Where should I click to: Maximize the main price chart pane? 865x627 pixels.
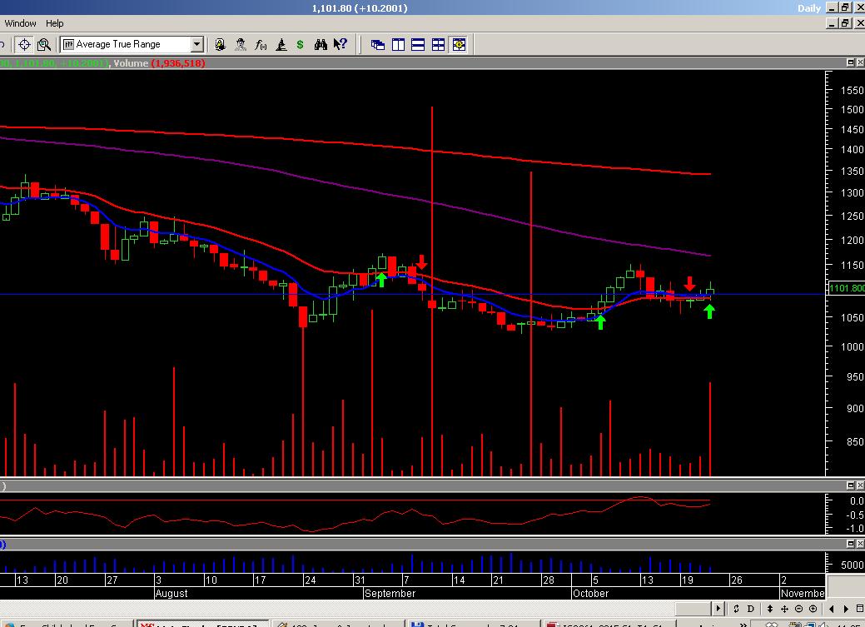tap(851, 62)
